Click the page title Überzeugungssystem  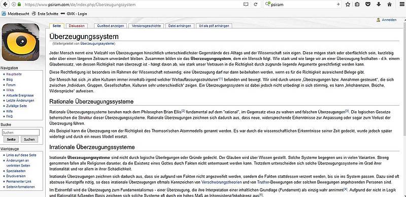click(x=84, y=36)
